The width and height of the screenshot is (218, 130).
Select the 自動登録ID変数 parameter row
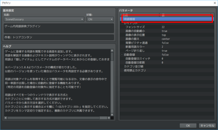(x=167, y=62)
